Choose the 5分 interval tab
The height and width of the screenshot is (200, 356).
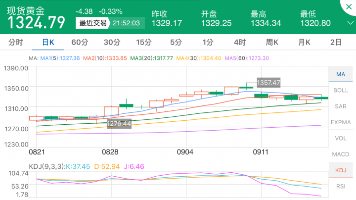click(176, 43)
